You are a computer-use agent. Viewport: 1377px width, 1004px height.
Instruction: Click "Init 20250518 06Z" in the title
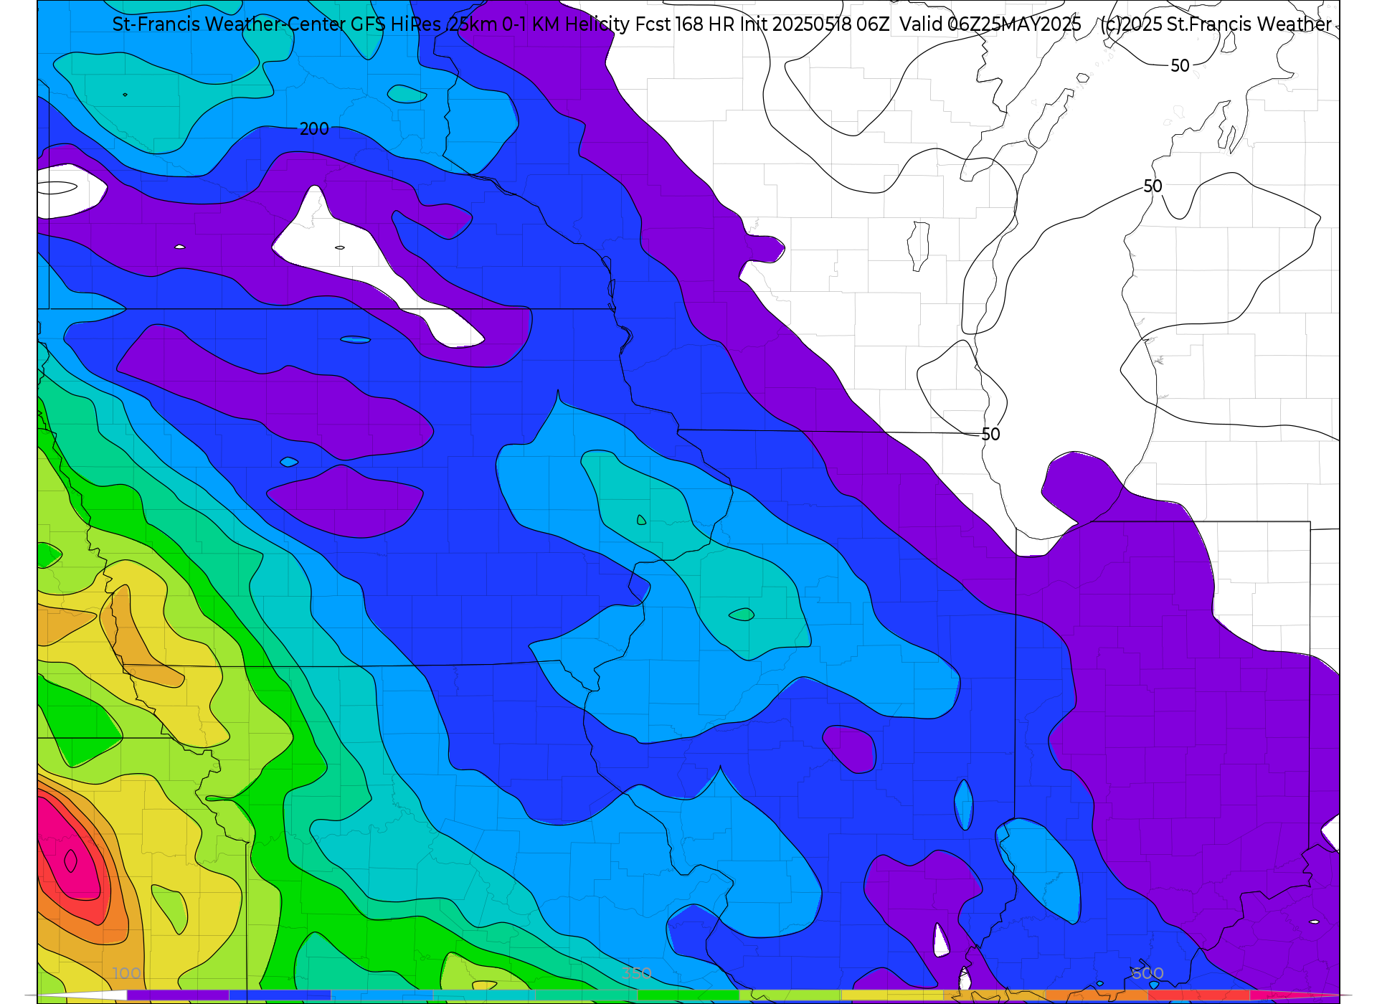coord(815,24)
